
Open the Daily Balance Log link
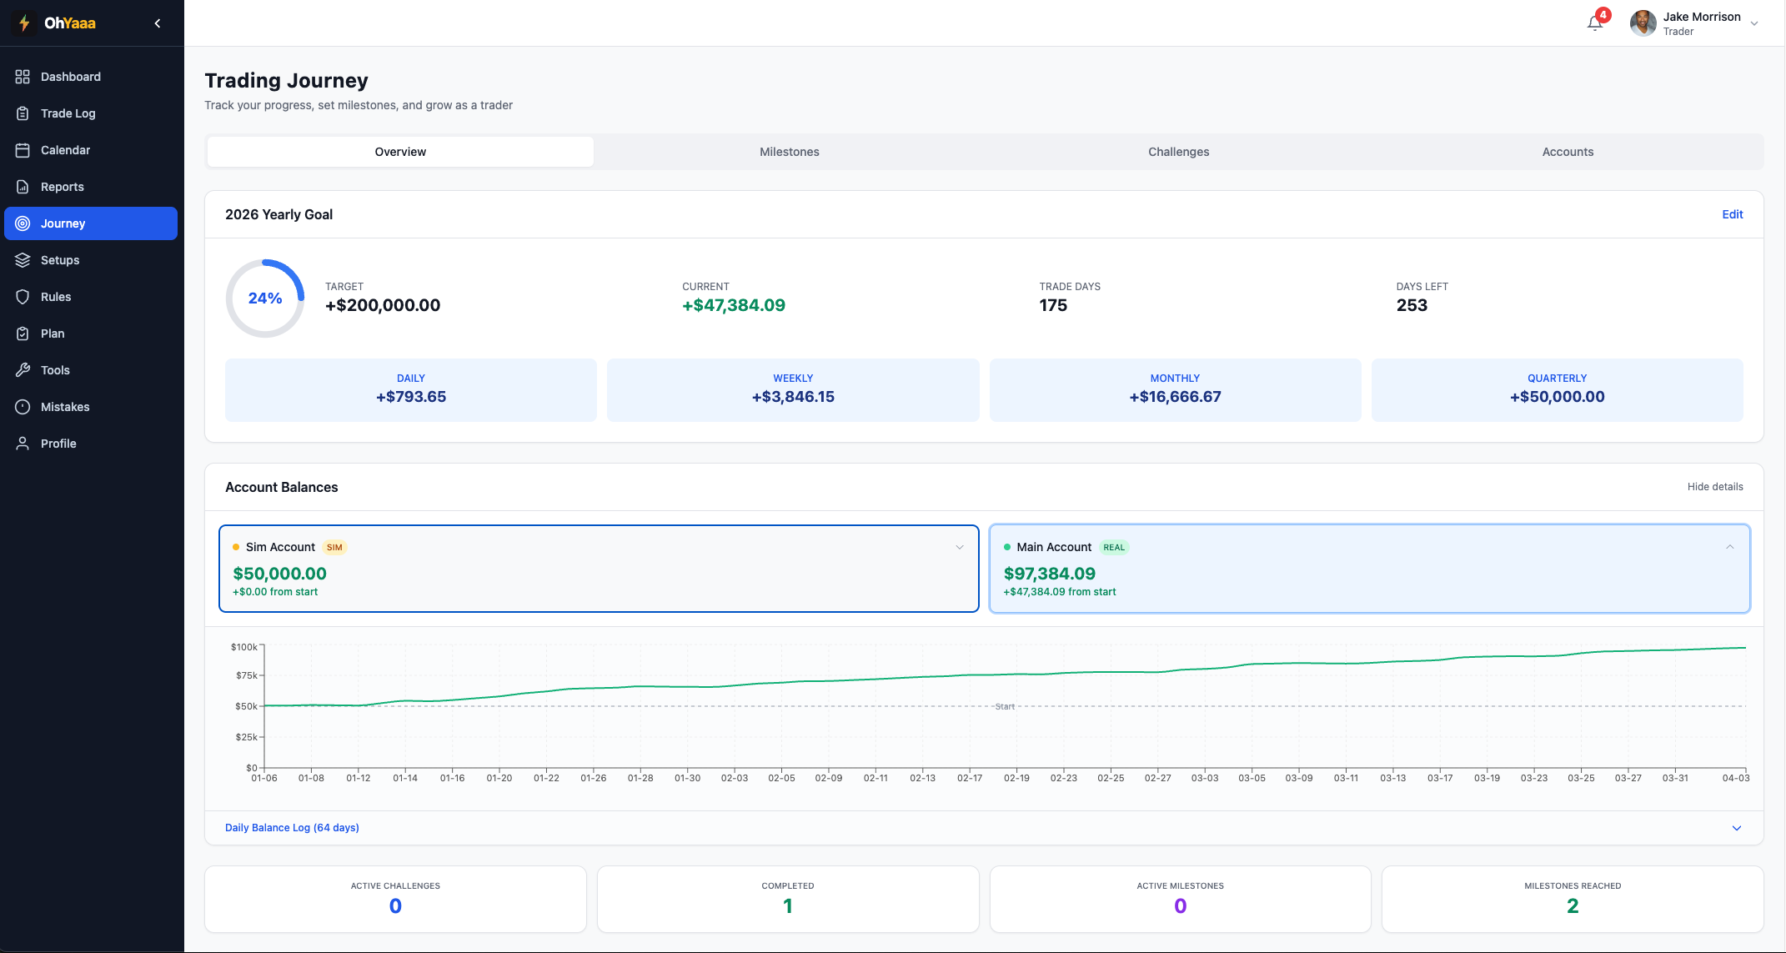point(292,827)
